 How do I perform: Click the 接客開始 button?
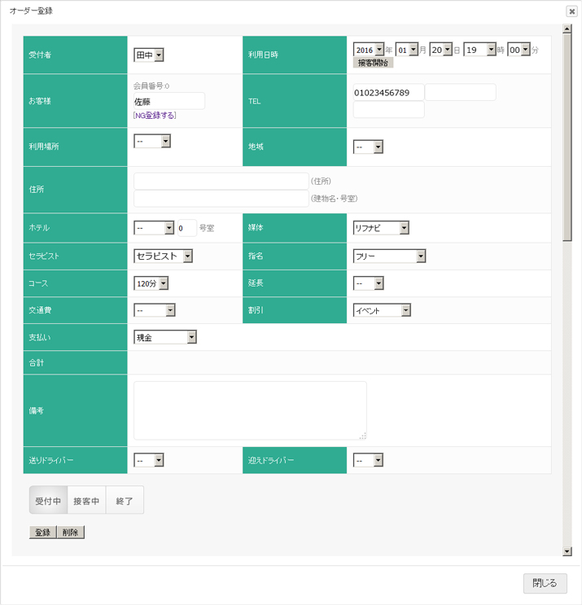click(374, 63)
